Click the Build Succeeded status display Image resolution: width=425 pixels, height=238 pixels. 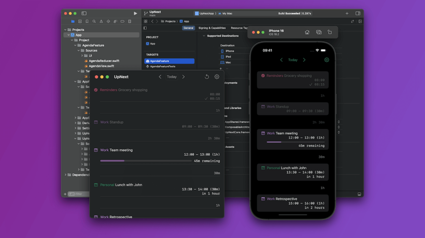click(295, 13)
